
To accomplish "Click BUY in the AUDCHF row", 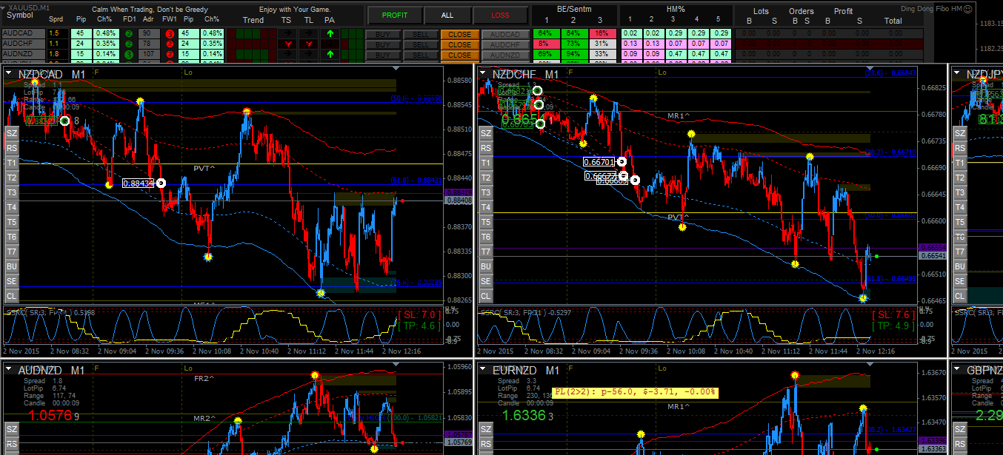I will click(382, 44).
